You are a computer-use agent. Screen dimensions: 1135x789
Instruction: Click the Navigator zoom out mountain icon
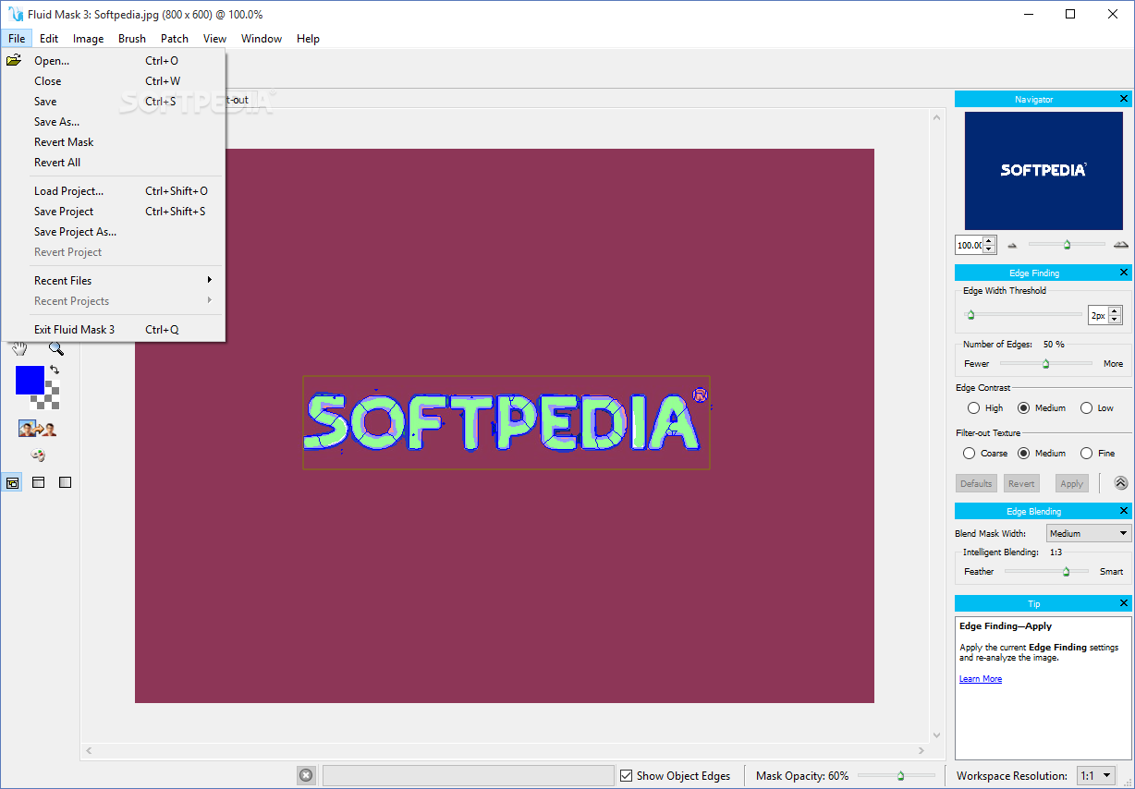[x=1012, y=245]
